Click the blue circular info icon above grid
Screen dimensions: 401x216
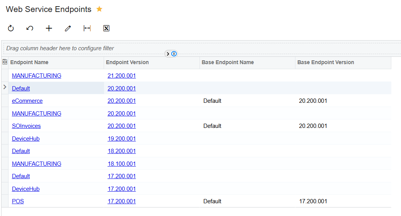[x=174, y=54]
